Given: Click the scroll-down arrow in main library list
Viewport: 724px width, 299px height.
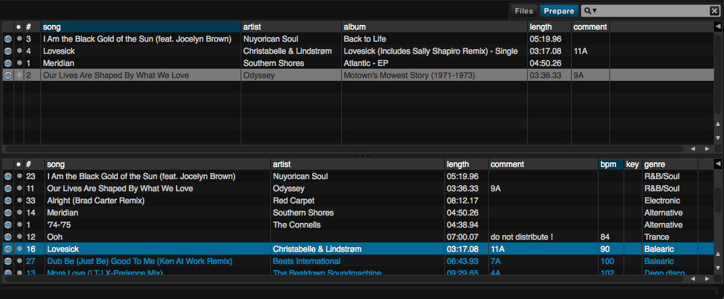Looking at the screenshot, I should pyautogui.click(x=718, y=265).
